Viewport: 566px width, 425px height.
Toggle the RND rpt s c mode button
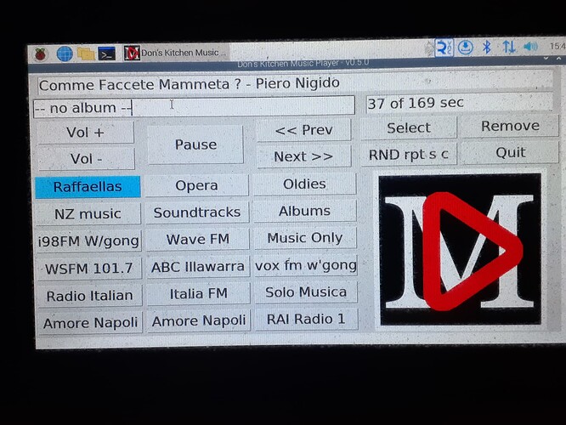click(409, 155)
